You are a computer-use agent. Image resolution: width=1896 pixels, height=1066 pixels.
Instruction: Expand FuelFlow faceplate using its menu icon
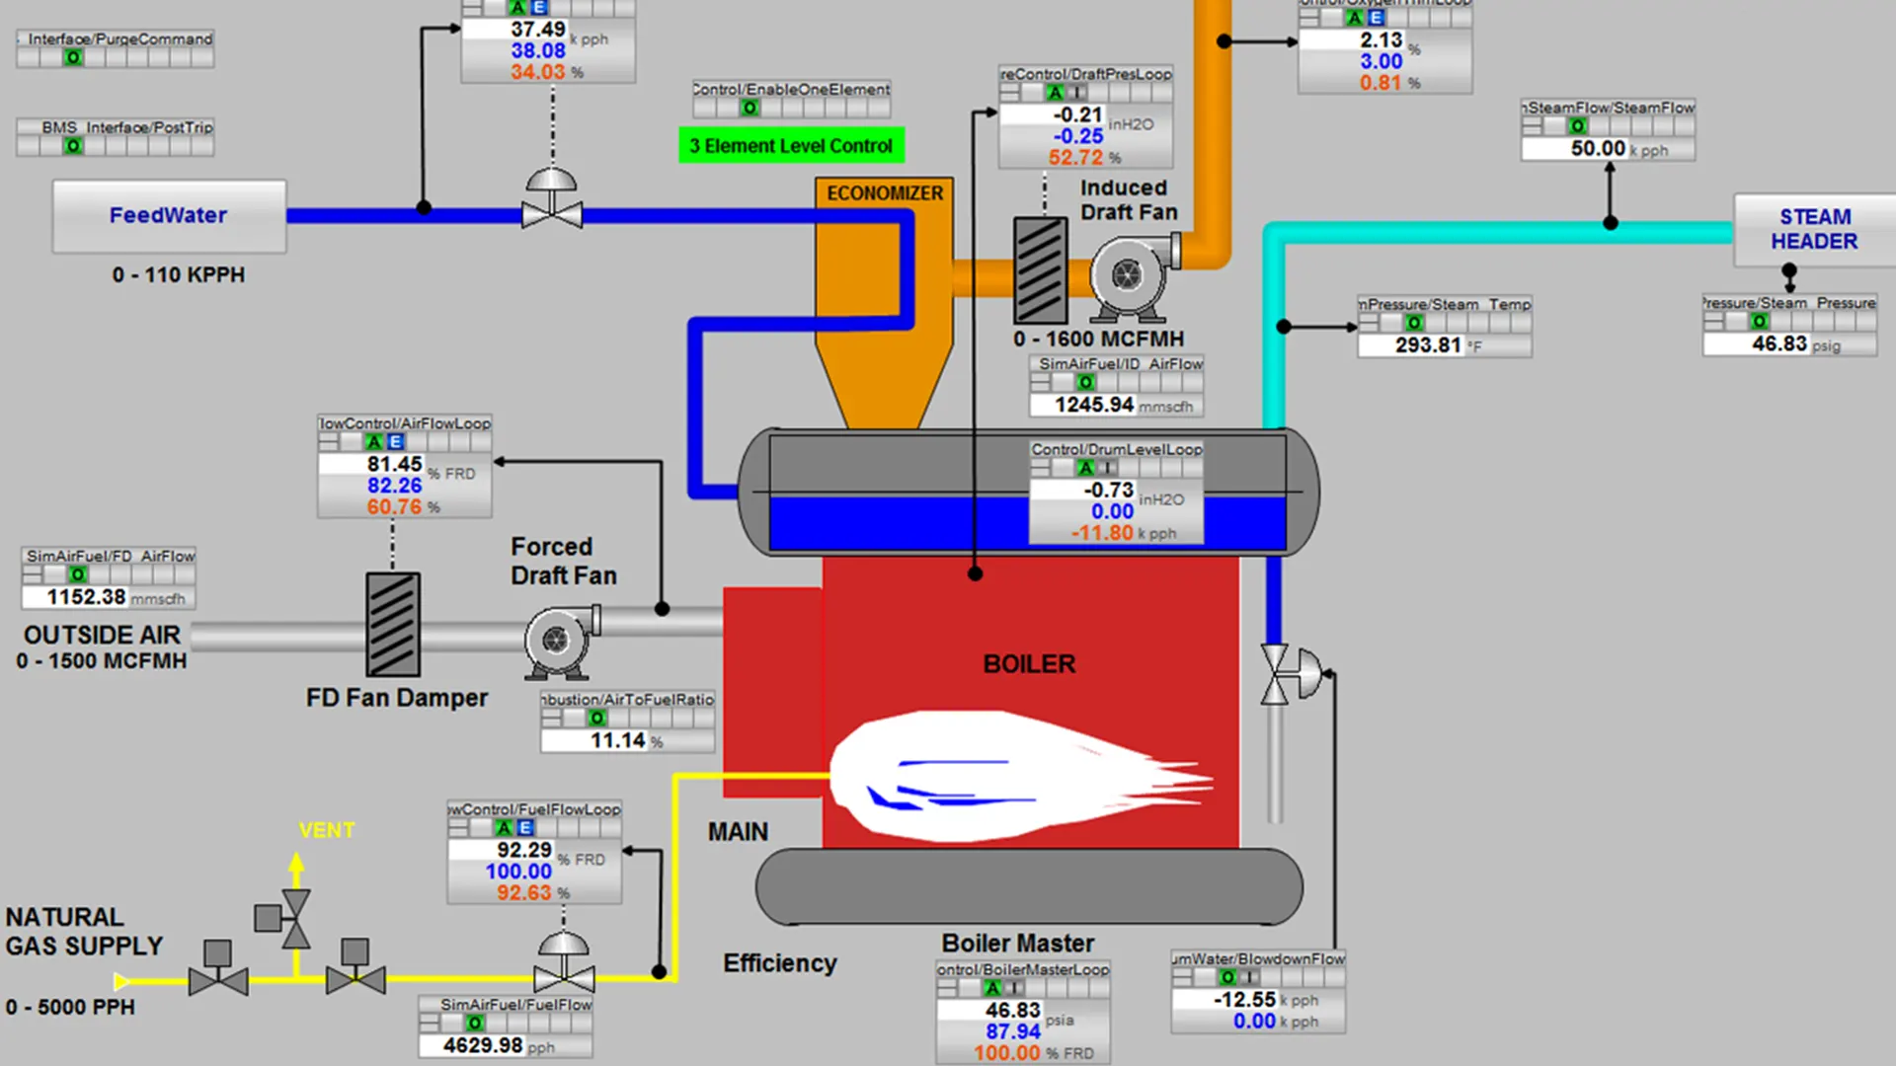pyautogui.click(x=430, y=1024)
